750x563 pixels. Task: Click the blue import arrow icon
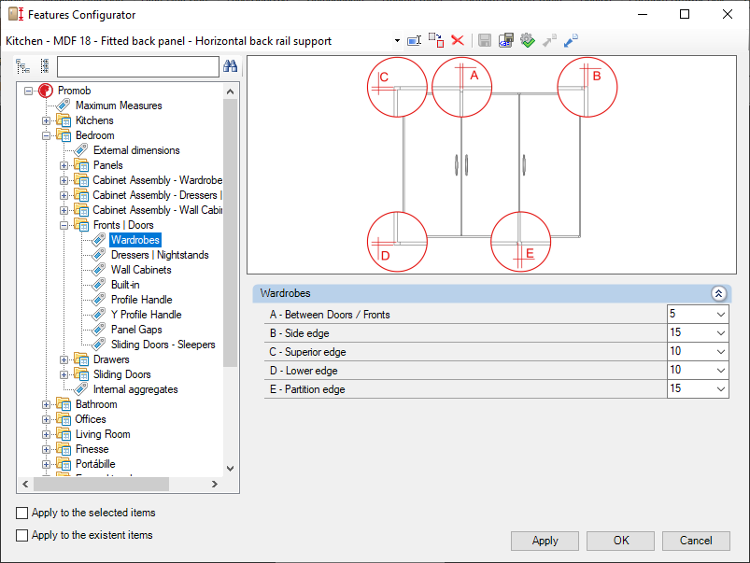pyautogui.click(x=571, y=40)
